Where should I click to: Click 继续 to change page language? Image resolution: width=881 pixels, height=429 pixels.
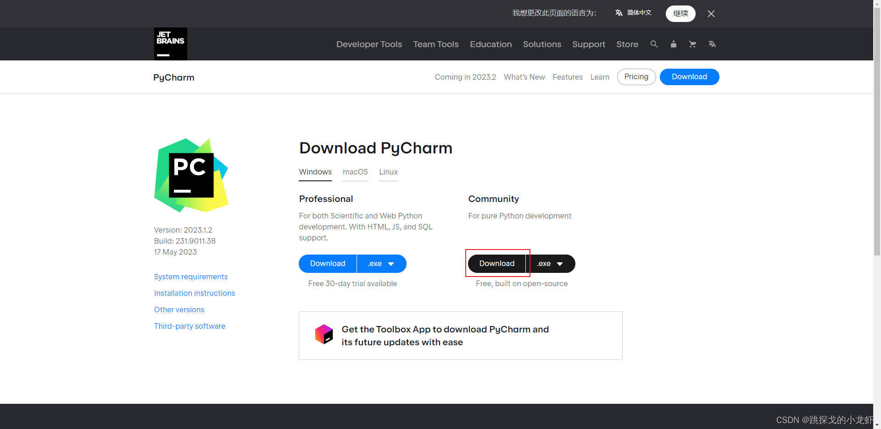point(680,13)
